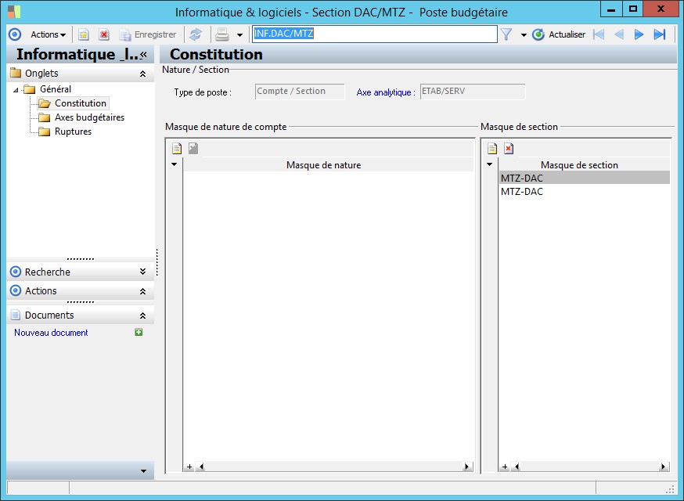Click the new record icon in toolbar
This screenshot has width=684, height=501.
[x=84, y=34]
